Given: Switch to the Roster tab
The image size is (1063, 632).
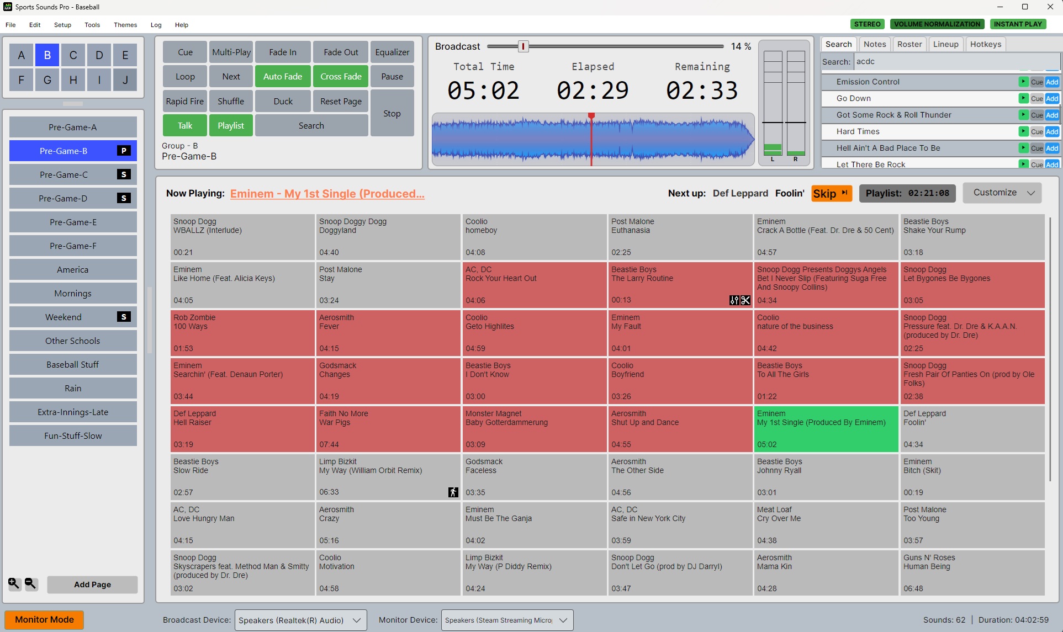Looking at the screenshot, I should [x=909, y=44].
